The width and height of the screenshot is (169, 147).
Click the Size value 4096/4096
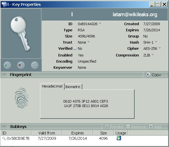pyautogui.click(x=86, y=36)
